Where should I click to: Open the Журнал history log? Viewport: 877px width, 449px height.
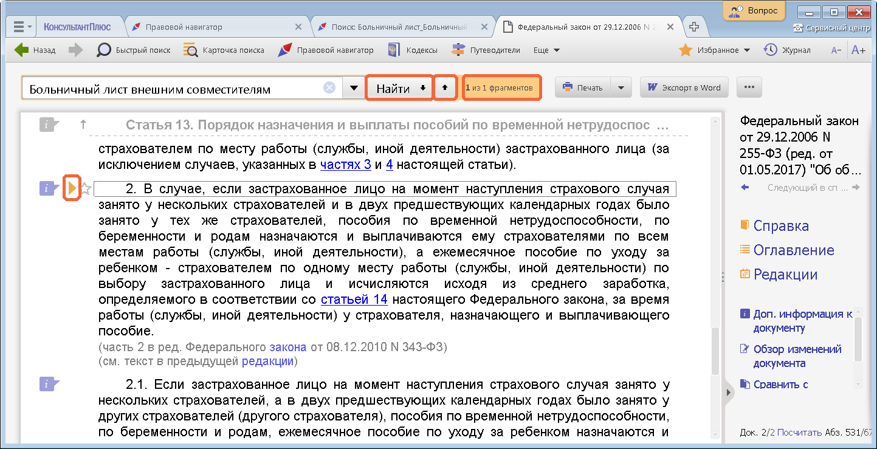(787, 50)
